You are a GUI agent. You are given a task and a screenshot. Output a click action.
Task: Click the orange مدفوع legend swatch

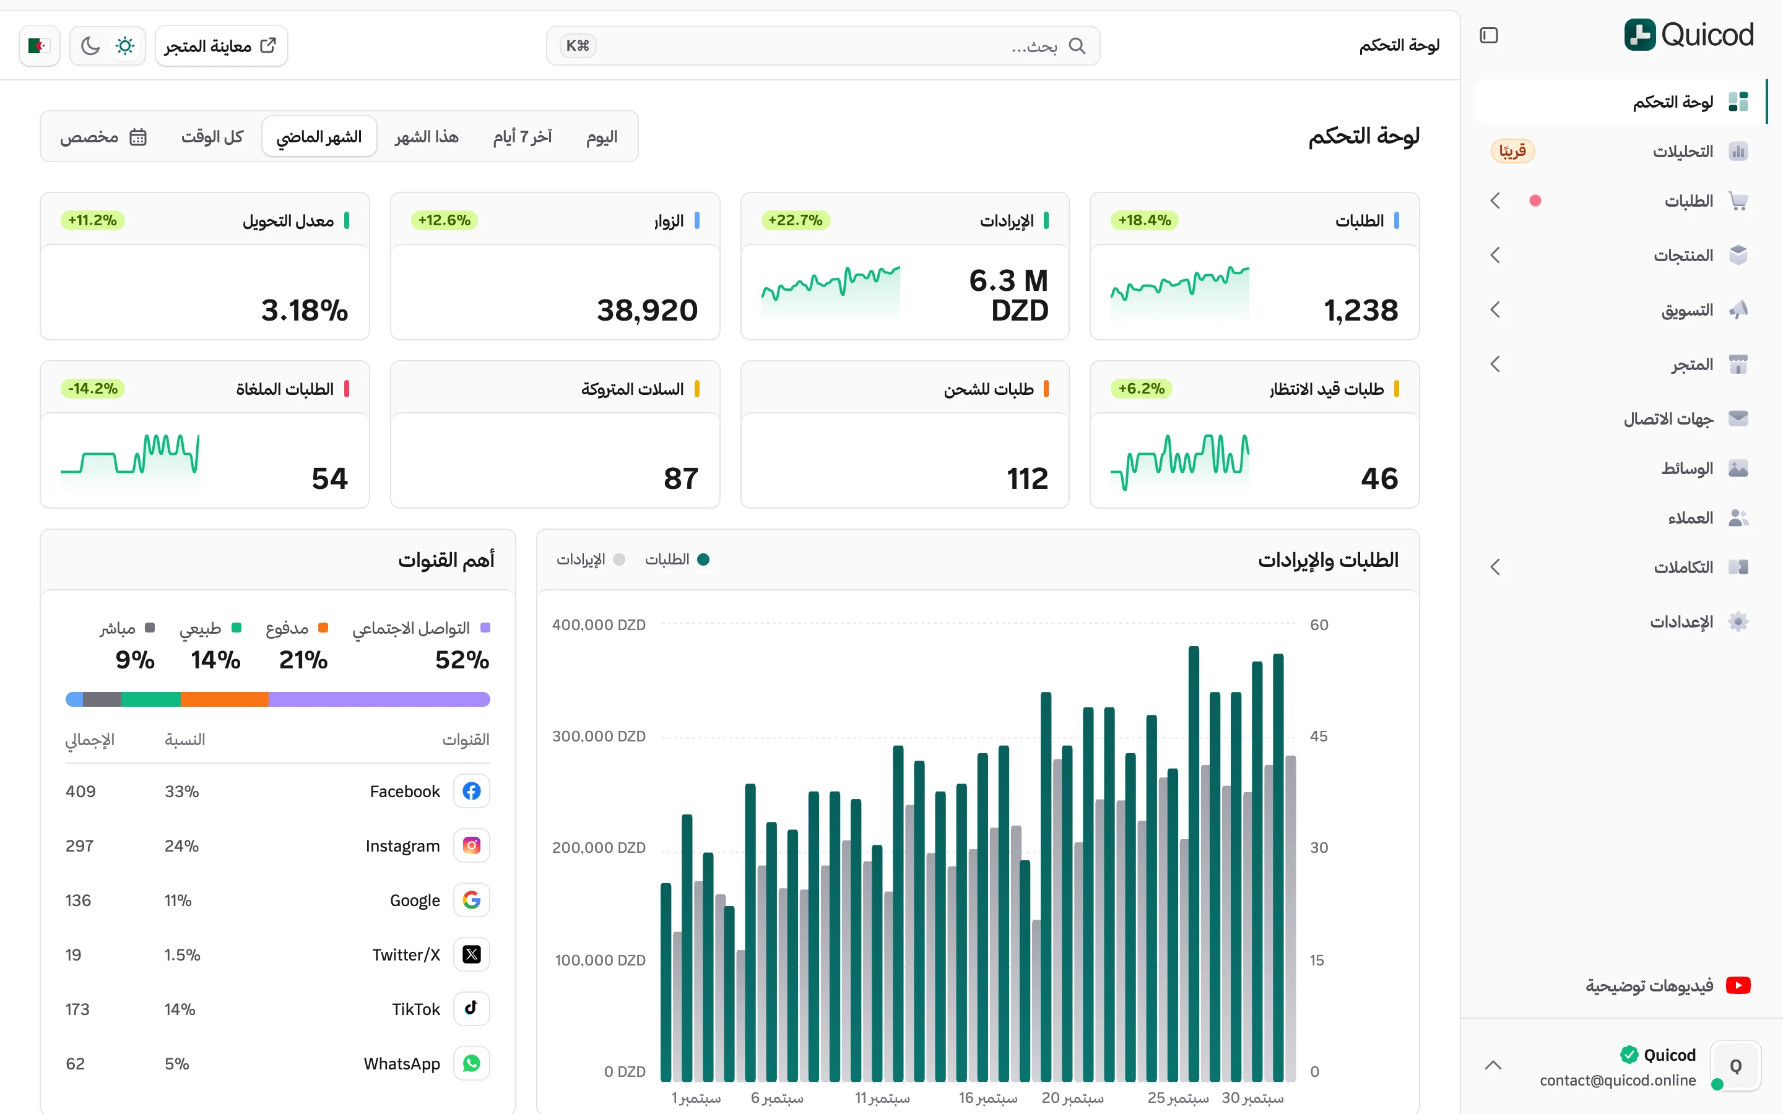pyautogui.click(x=323, y=628)
